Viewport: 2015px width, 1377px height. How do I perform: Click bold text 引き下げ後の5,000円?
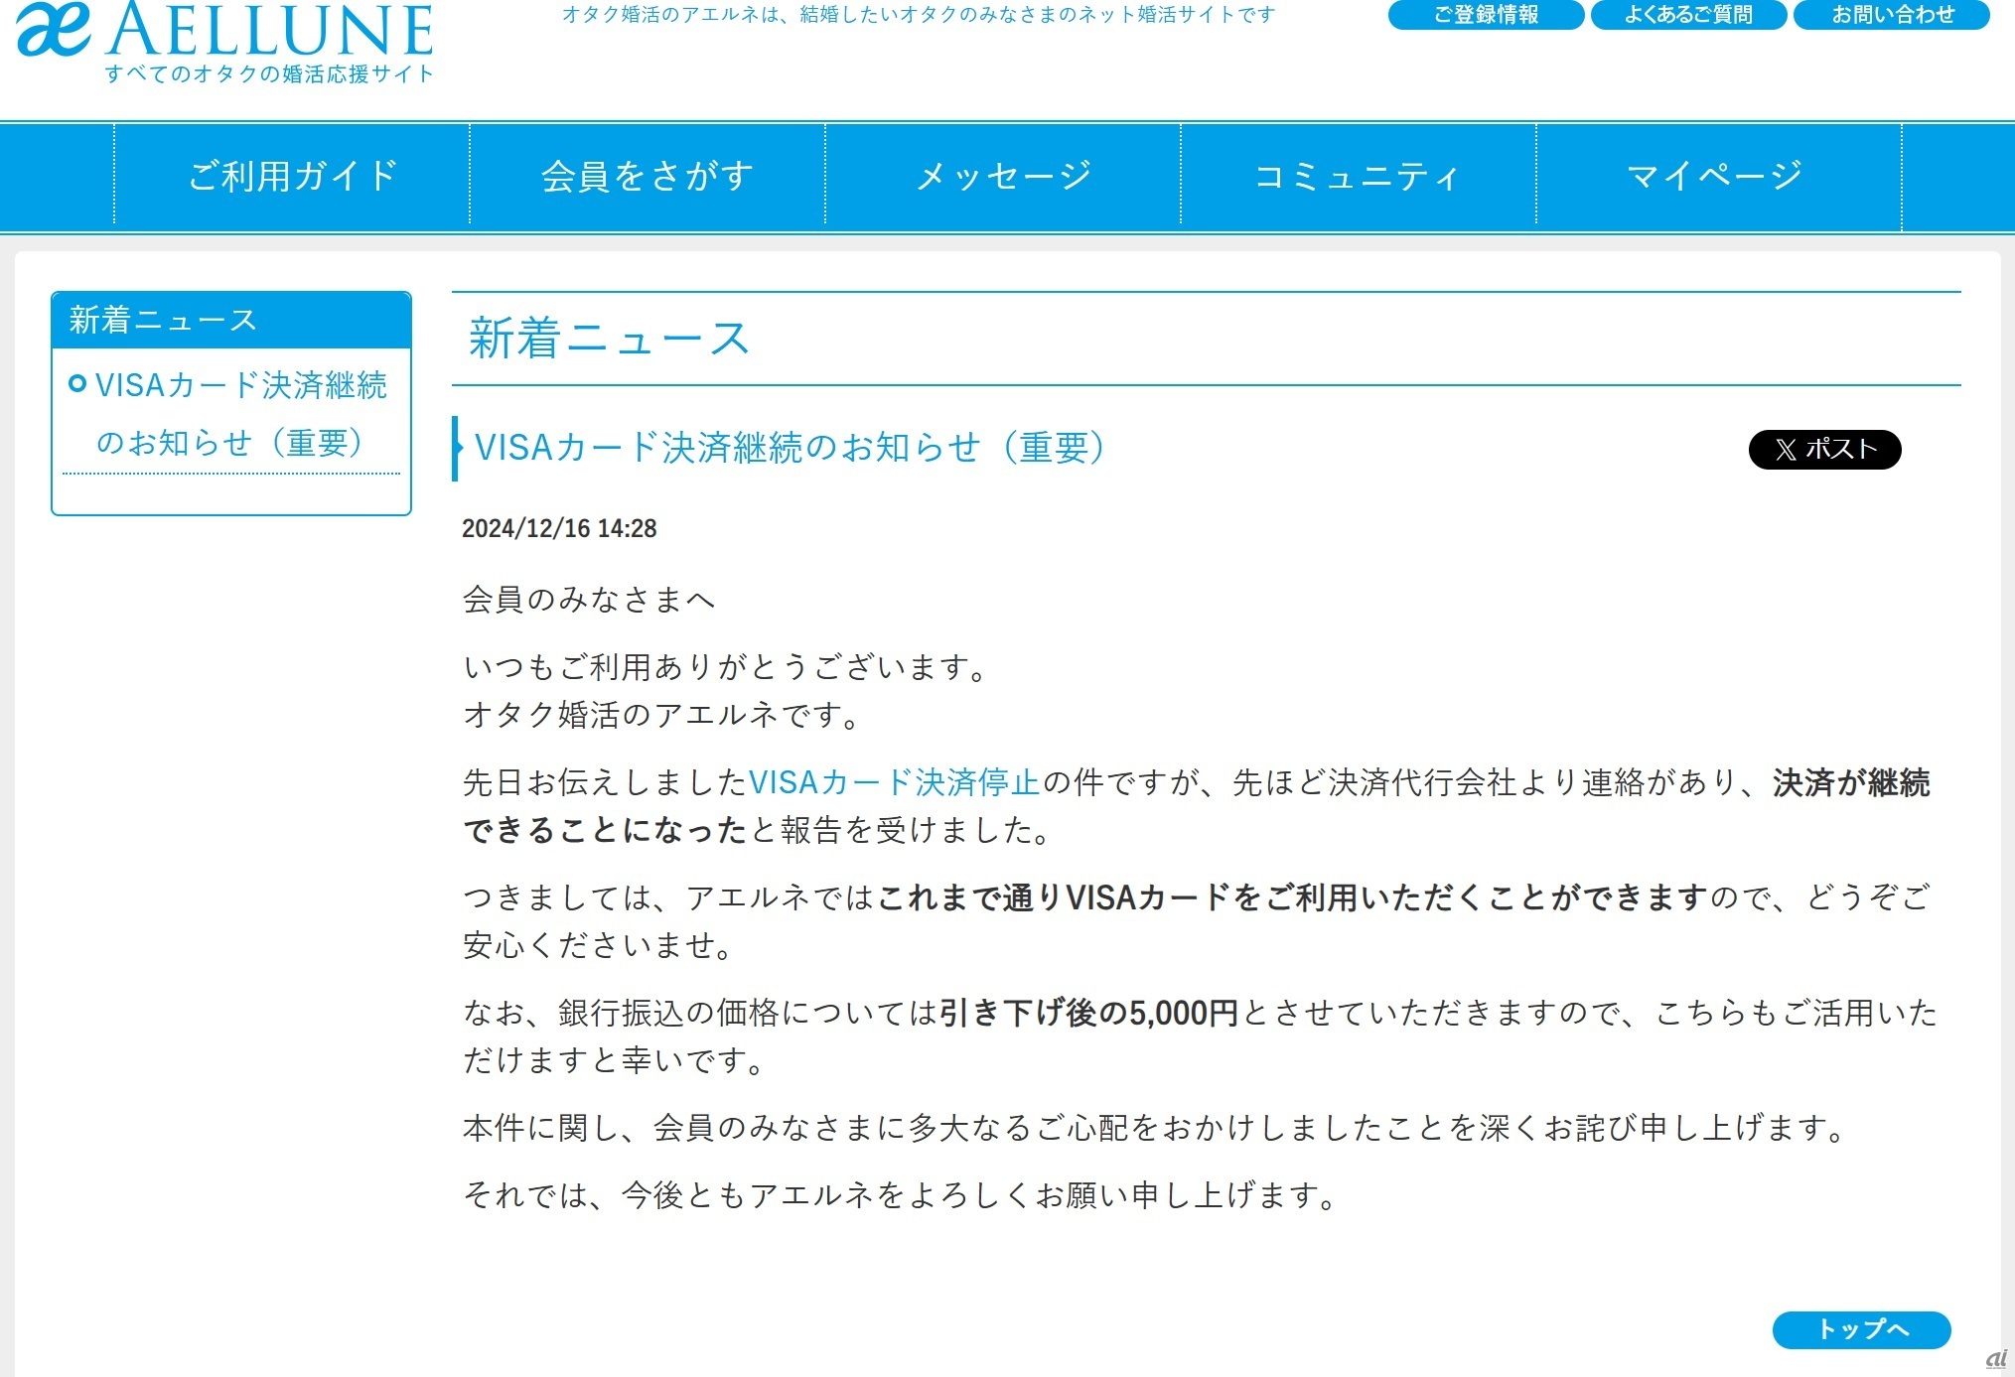click(x=1089, y=1013)
